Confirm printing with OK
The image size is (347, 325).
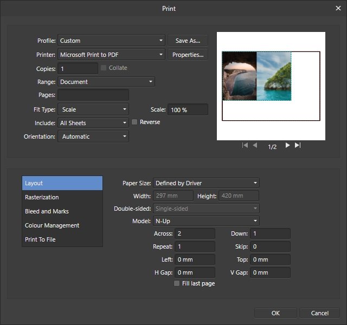pyautogui.click(x=275, y=313)
